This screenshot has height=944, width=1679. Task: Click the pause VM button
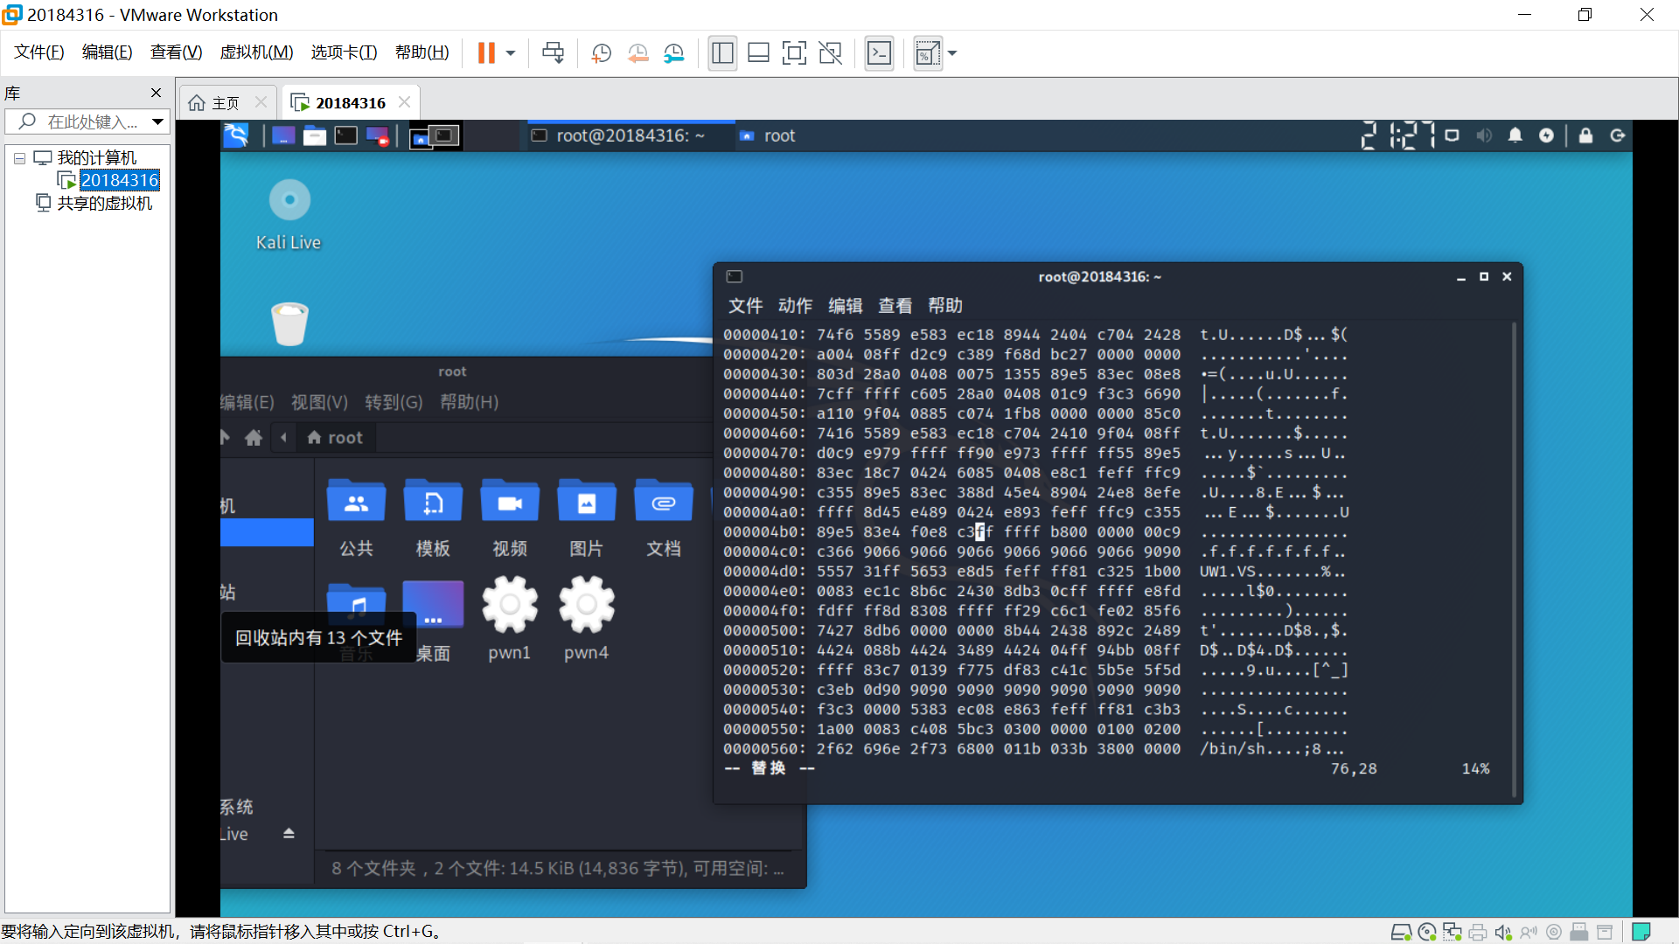pyautogui.click(x=486, y=53)
